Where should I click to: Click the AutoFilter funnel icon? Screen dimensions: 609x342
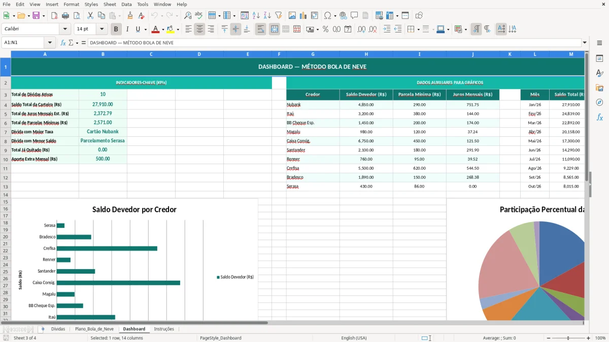click(x=278, y=16)
